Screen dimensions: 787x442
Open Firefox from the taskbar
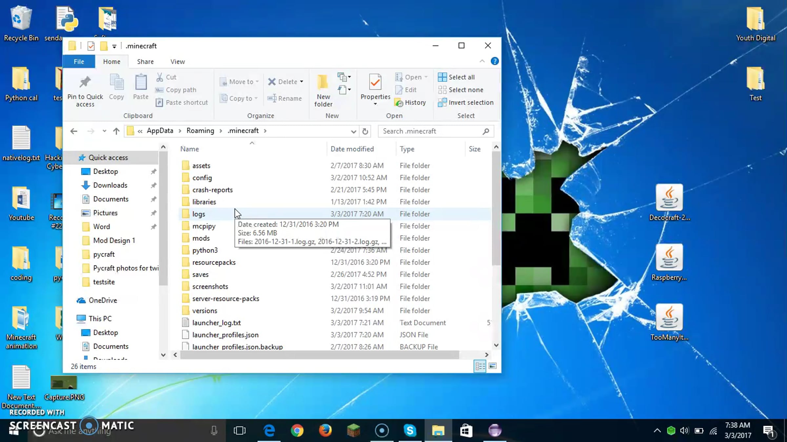pos(325,430)
